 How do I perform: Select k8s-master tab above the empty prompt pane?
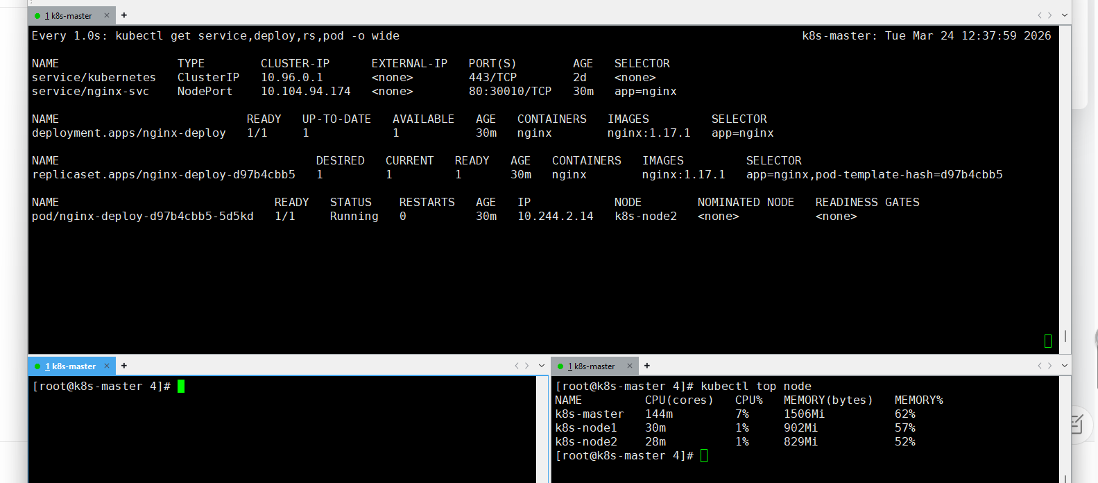70,366
